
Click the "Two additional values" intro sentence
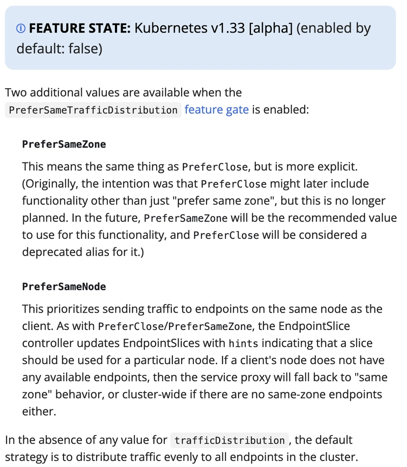tap(124, 93)
